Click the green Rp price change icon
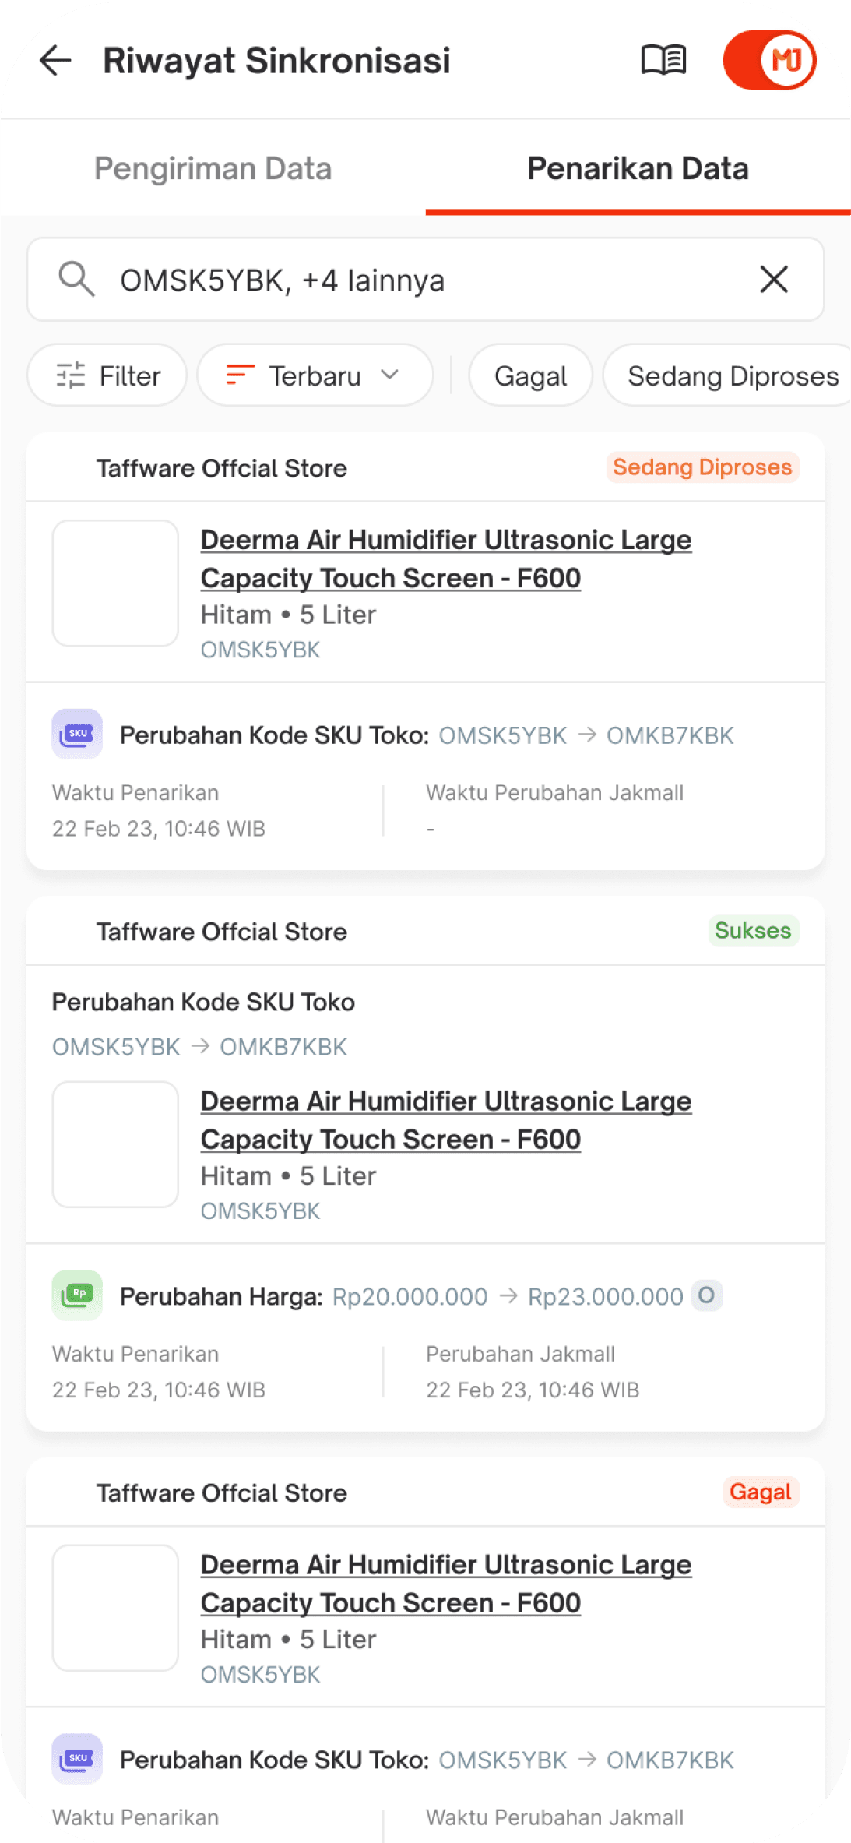Screen dimensions: 851x1843 (x=77, y=1295)
